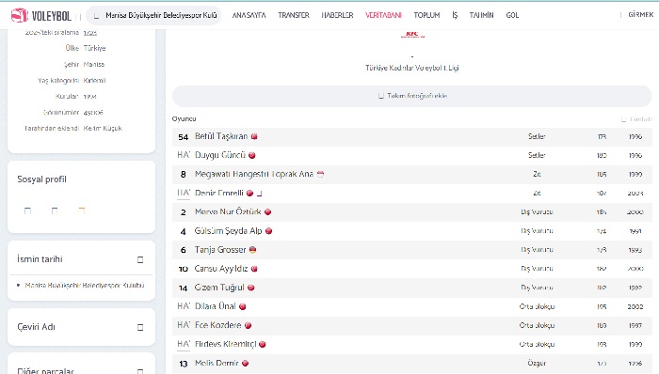Select Dış Vurucu position in Tanja Grosser row
This screenshot has width=659, height=374.
click(x=537, y=250)
